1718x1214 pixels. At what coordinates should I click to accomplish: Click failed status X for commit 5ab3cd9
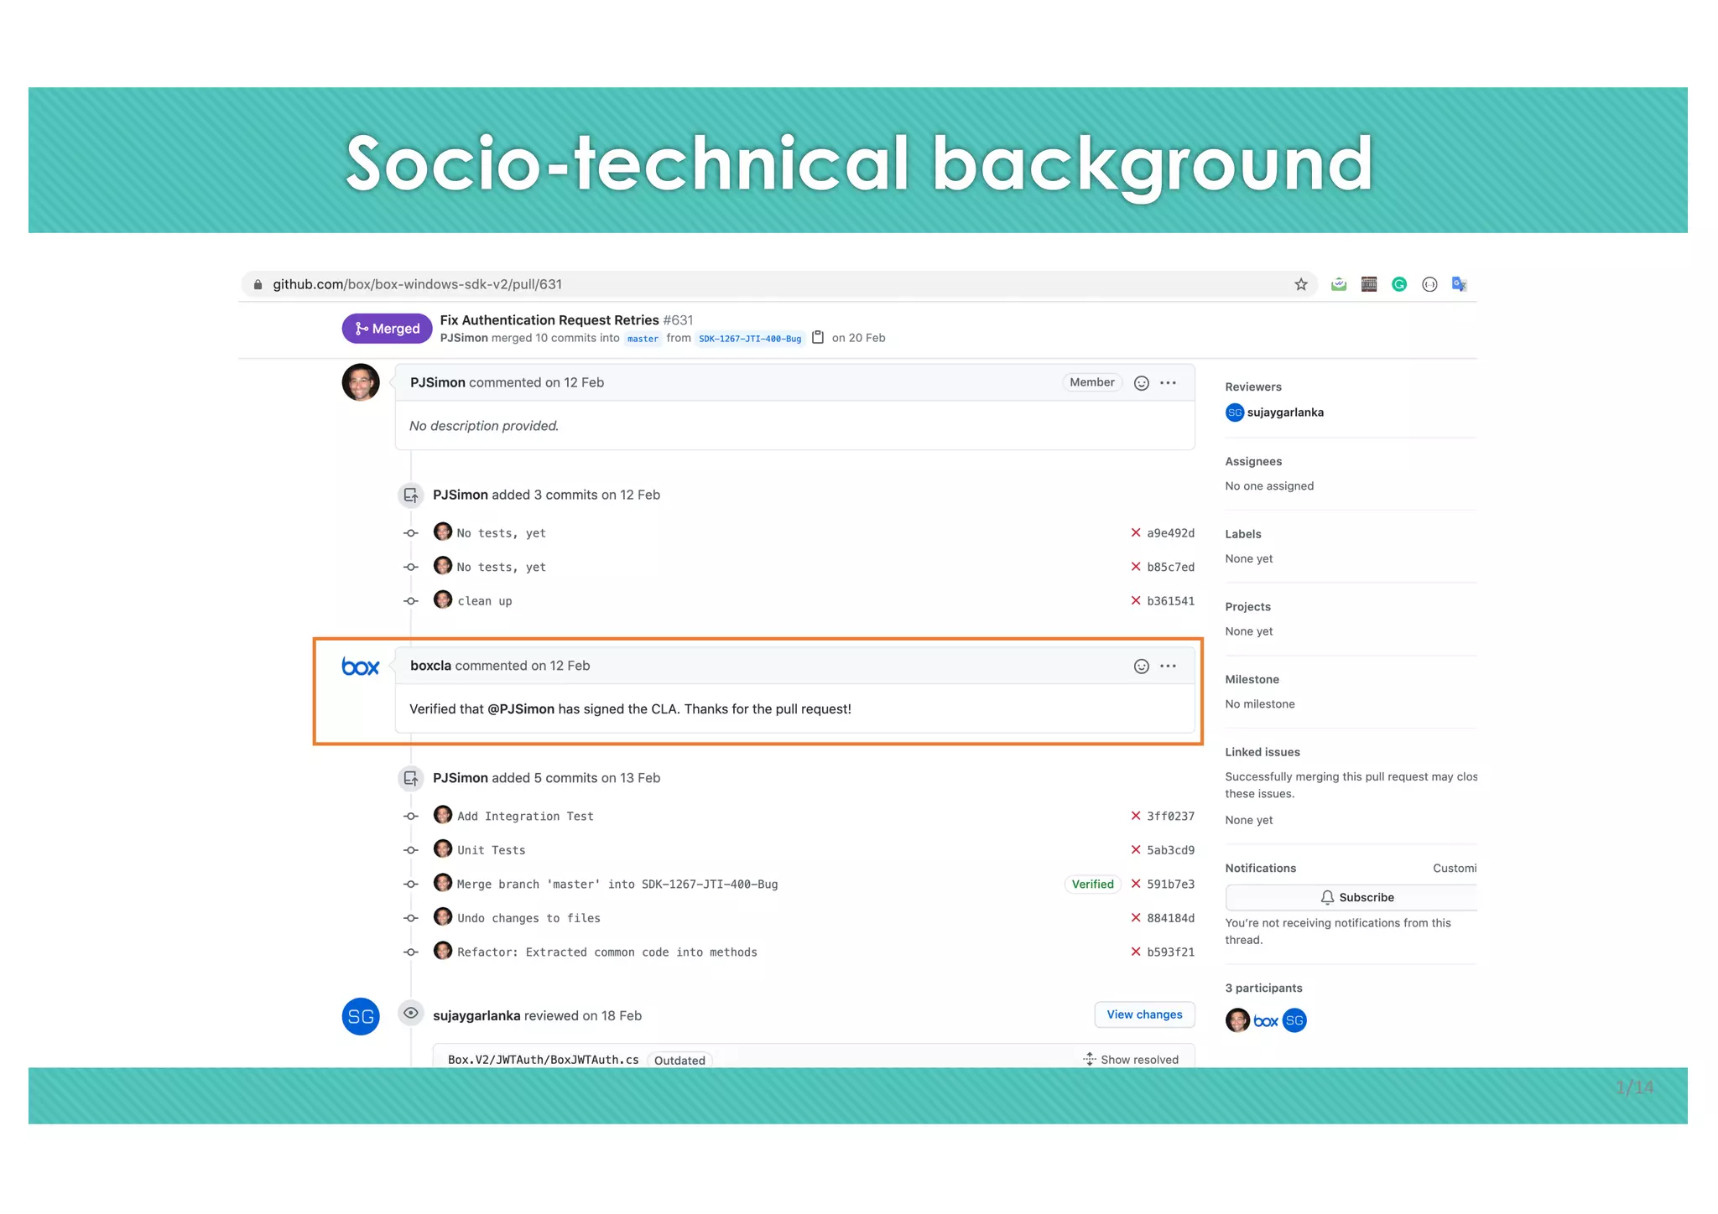click(x=1136, y=850)
